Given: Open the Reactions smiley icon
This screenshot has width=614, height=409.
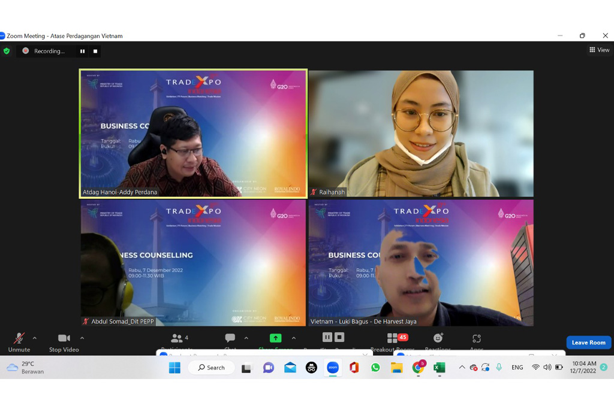Looking at the screenshot, I should tap(438, 338).
